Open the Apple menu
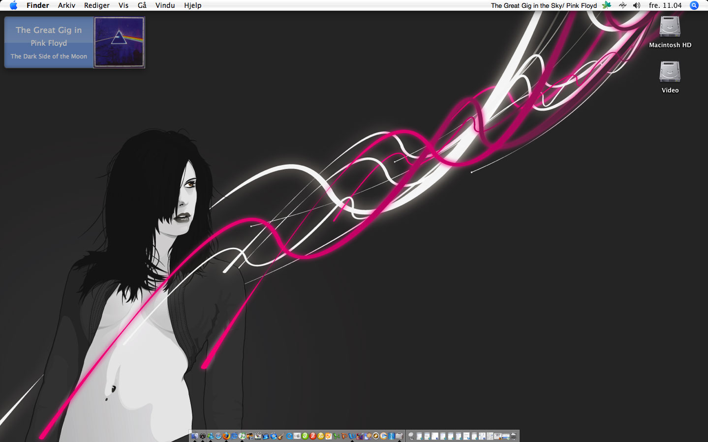Image resolution: width=708 pixels, height=442 pixels. tap(13, 5)
